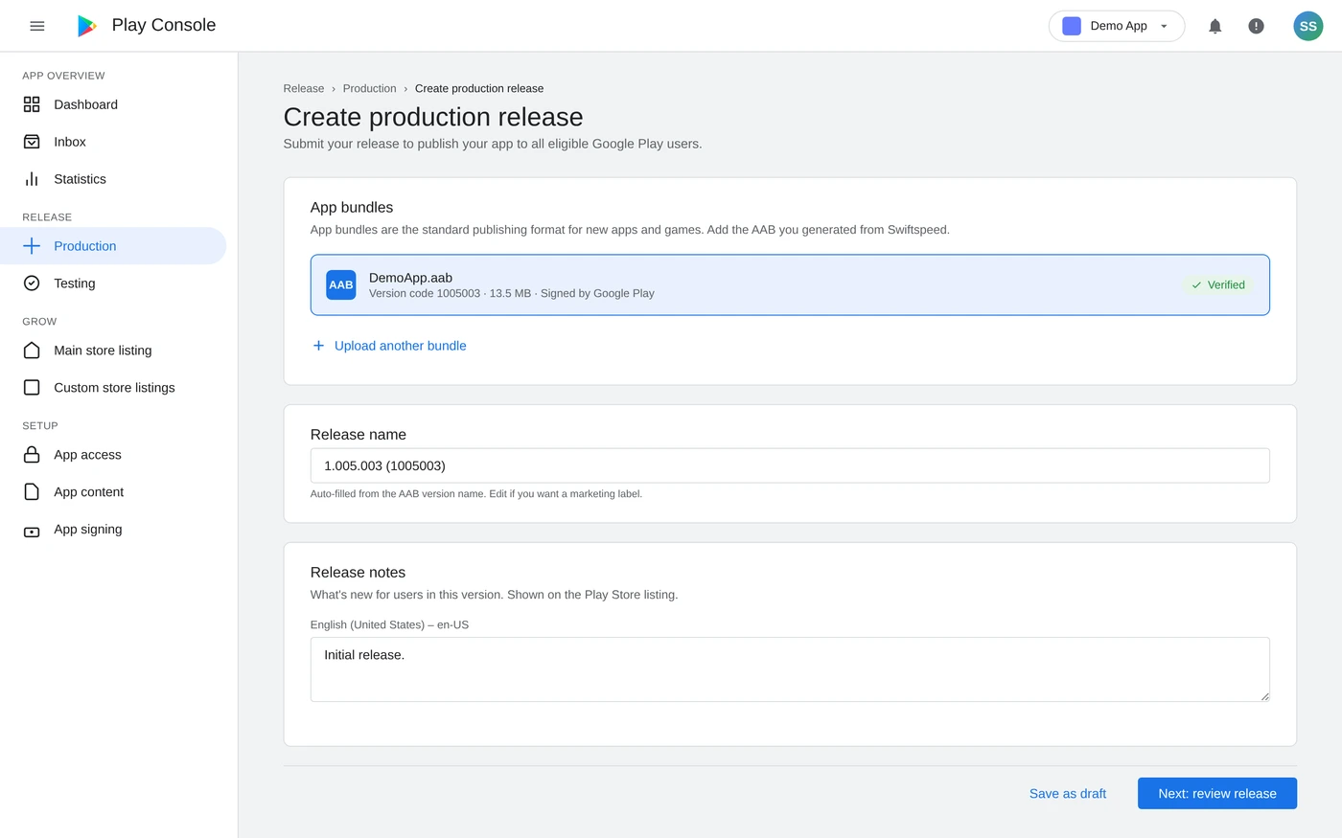The height and width of the screenshot is (838, 1342).
Task: Click the notifications bell icon
Action: [1215, 26]
